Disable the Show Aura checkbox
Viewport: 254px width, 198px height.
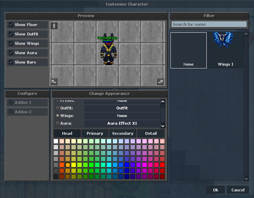11,53
